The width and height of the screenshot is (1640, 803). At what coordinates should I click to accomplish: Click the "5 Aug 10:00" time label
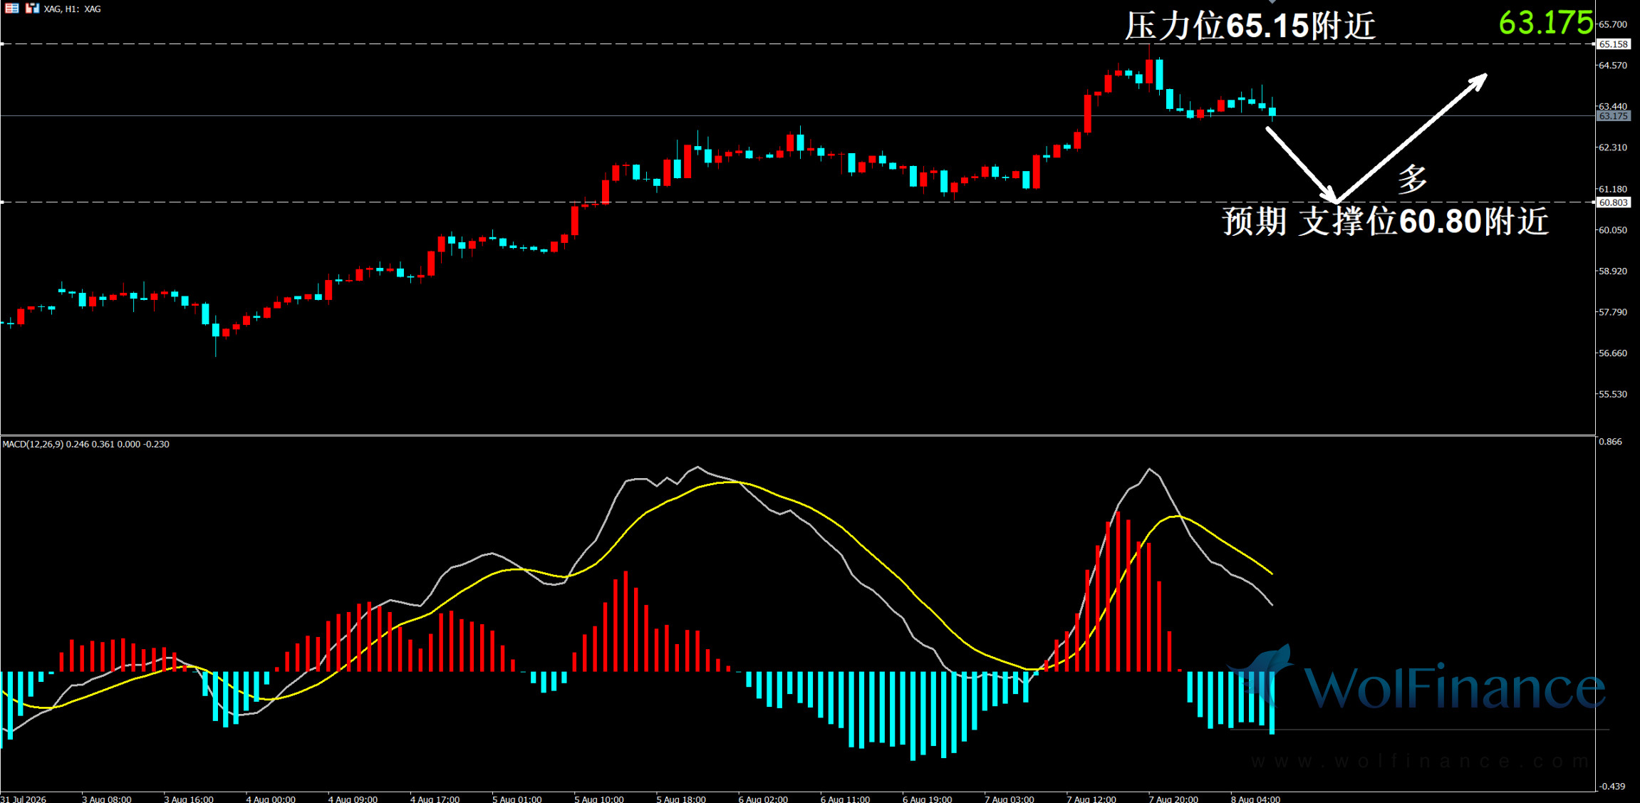pyautogui.click(x=599, y=799)
